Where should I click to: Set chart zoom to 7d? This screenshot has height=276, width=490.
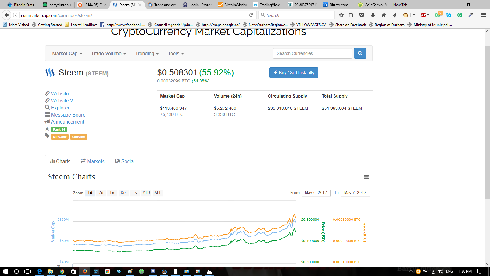[x=101, y=193]
